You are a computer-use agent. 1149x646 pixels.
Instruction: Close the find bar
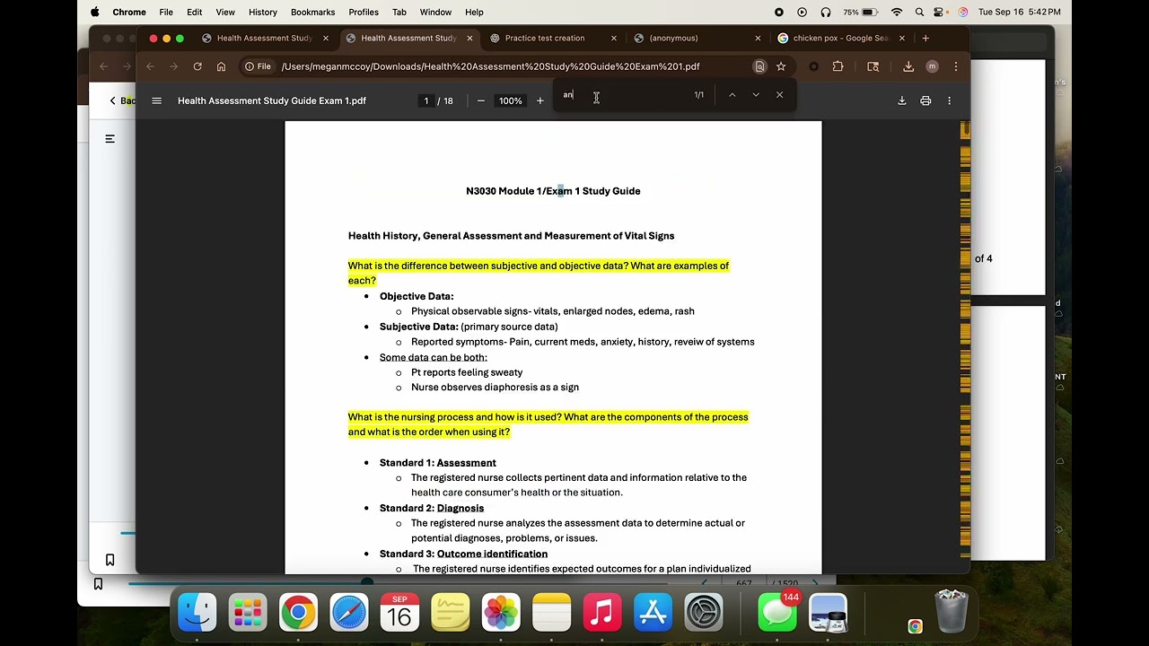point(779,95)
